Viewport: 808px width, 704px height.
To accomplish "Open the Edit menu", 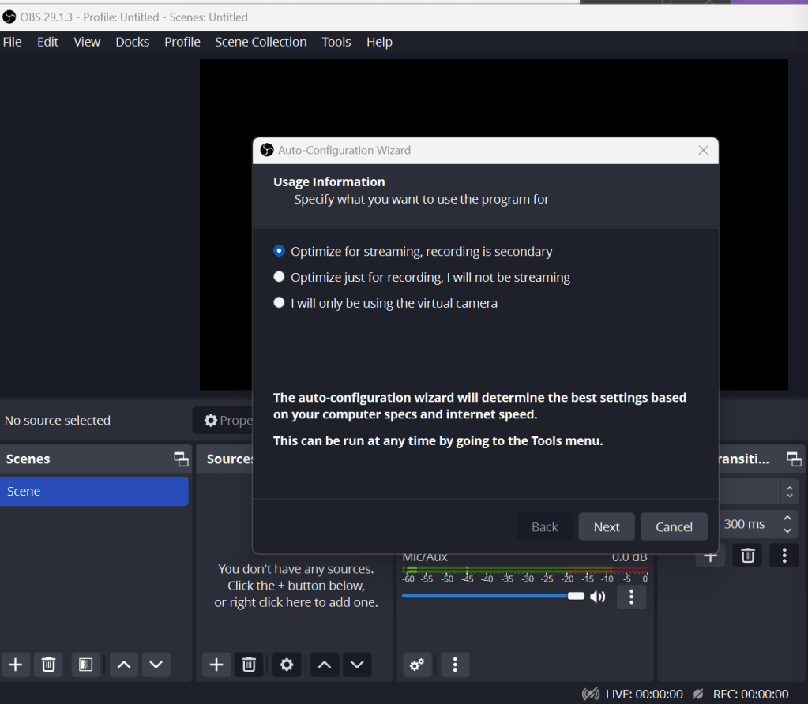I will (47, 42).
